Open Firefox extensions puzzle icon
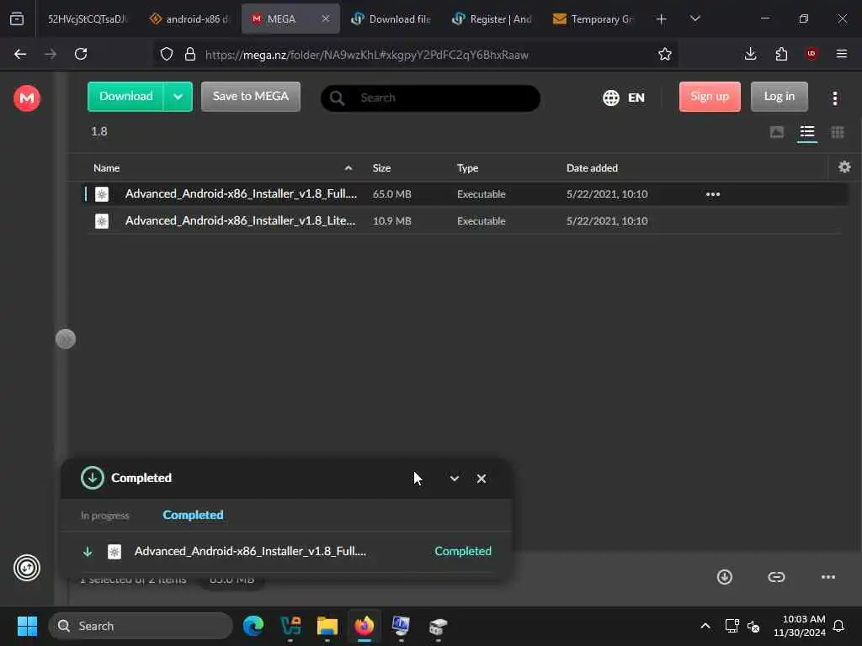 781,54
